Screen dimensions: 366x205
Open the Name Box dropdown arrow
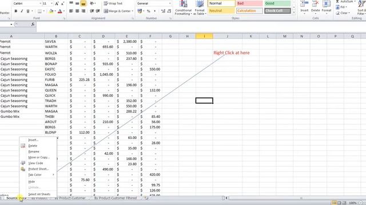coord(11,24)
